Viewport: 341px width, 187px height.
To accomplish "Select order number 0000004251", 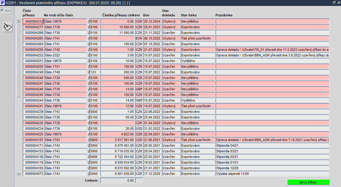I will [x=33, y=61].
